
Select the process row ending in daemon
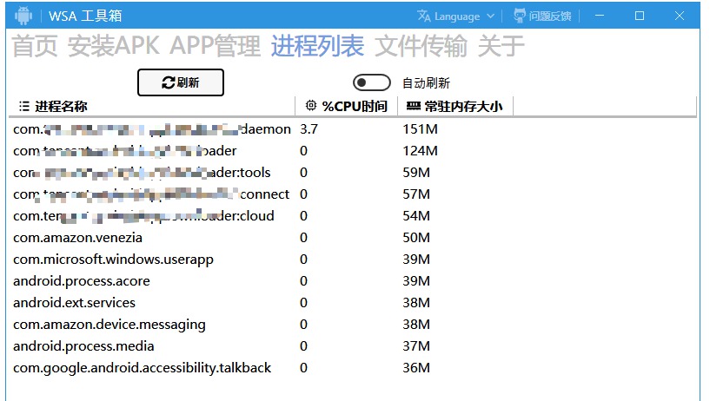coord(353,129)
